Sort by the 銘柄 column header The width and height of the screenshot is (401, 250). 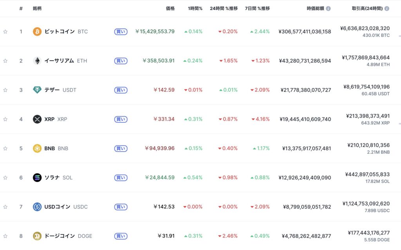pos(37,9)
